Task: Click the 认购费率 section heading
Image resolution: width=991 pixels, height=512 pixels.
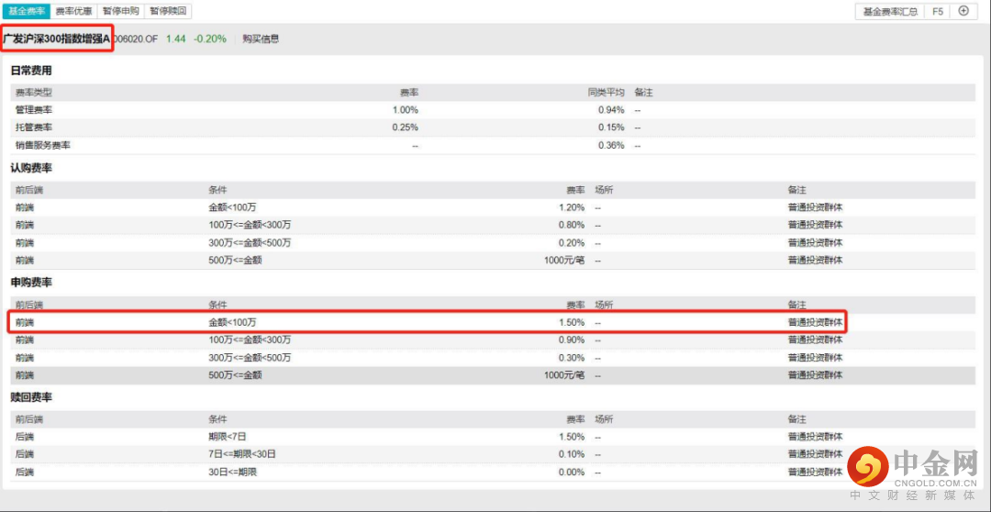Action: 31,168
